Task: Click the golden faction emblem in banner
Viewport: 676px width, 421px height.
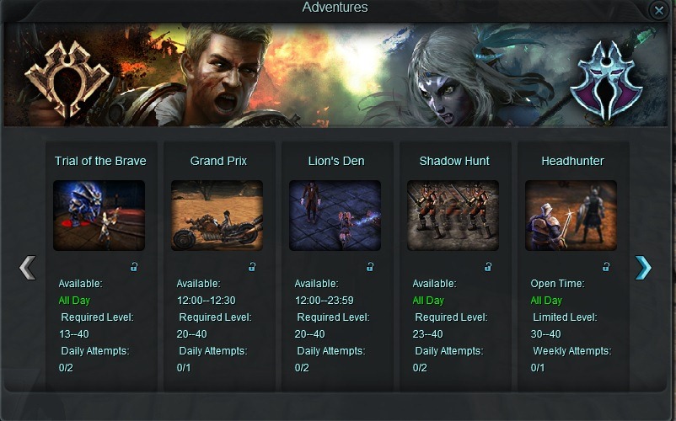Action: (67, 79)
